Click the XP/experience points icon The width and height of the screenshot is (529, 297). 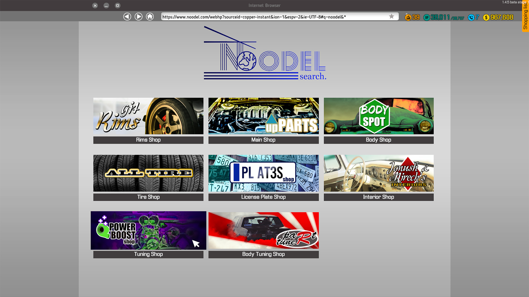click(427, 17)
